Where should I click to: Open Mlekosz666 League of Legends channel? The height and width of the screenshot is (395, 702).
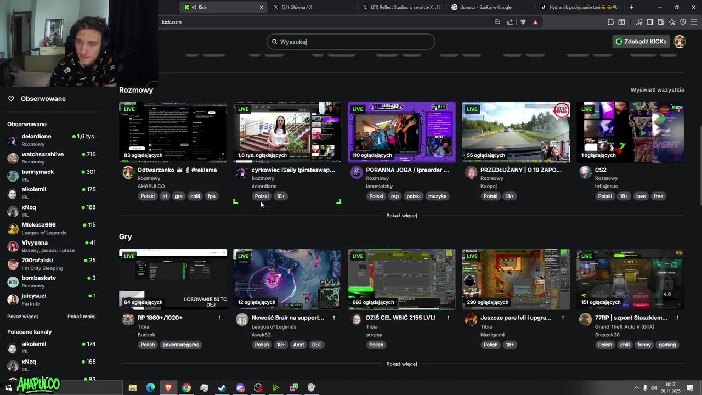pyautogui.click(x=52, y=228)
